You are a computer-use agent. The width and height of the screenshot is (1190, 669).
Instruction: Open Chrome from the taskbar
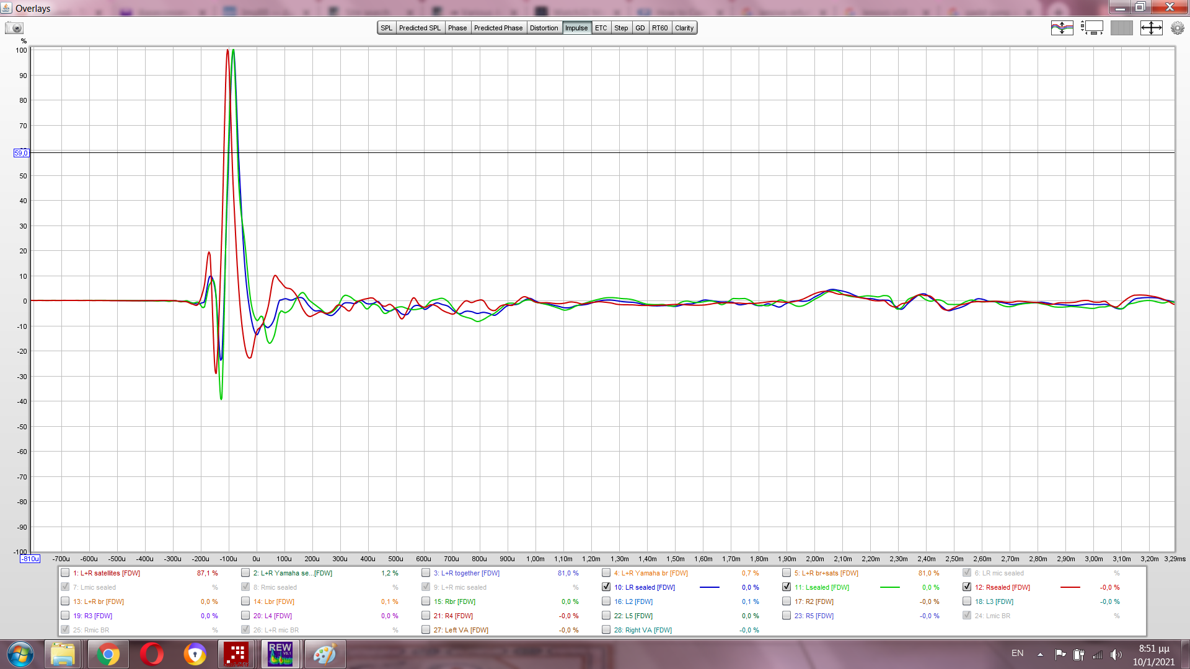108,654
